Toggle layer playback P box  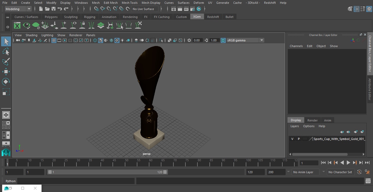click(299, 139)
